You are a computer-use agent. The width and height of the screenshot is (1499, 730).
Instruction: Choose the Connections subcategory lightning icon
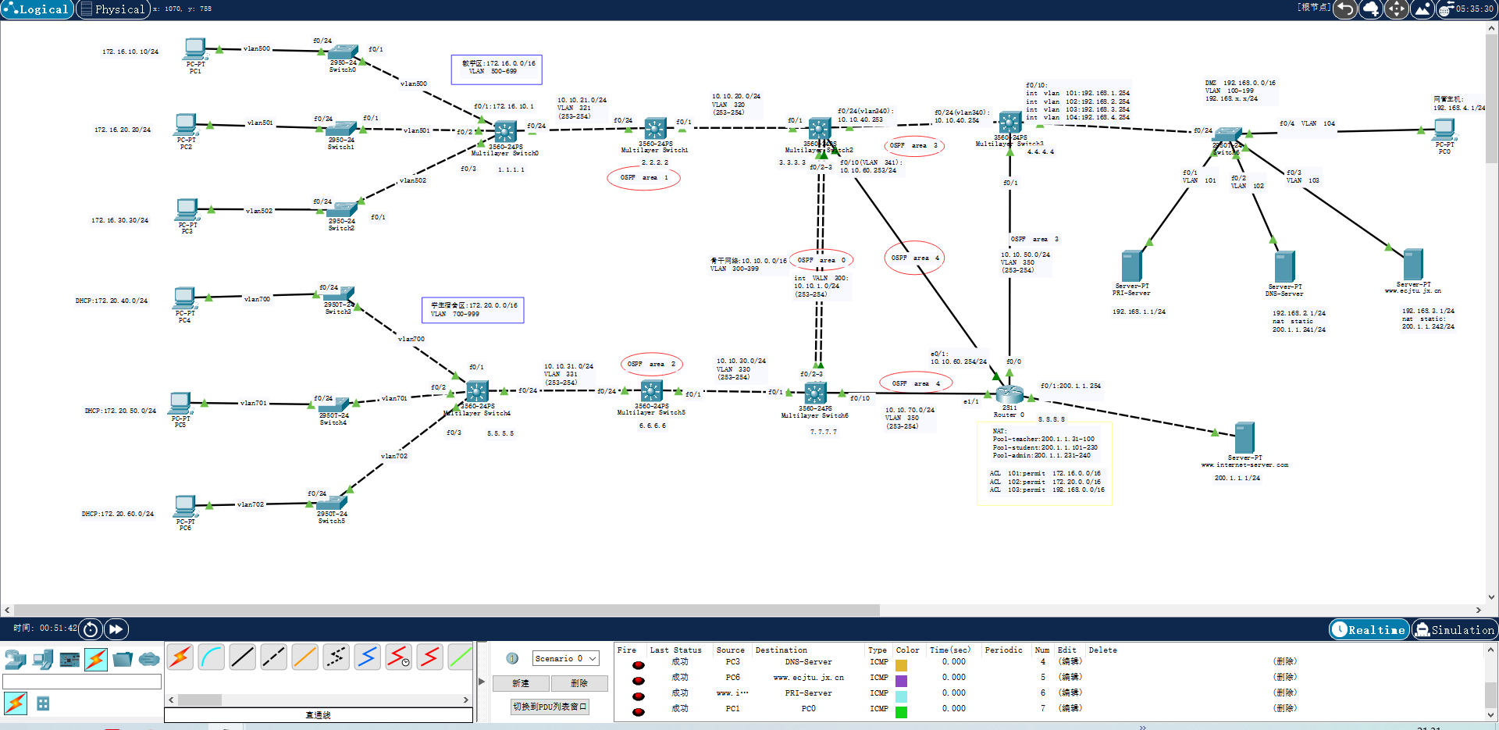click(x=16, y=703)
